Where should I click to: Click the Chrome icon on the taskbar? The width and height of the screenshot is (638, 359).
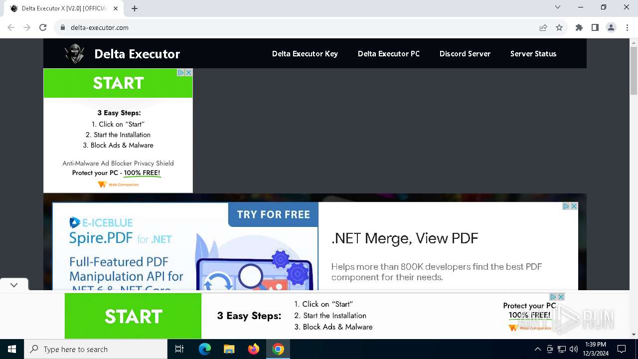click(278, 349)
